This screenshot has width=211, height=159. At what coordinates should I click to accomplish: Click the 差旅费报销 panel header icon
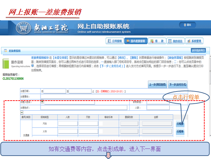tap(6, 51)
